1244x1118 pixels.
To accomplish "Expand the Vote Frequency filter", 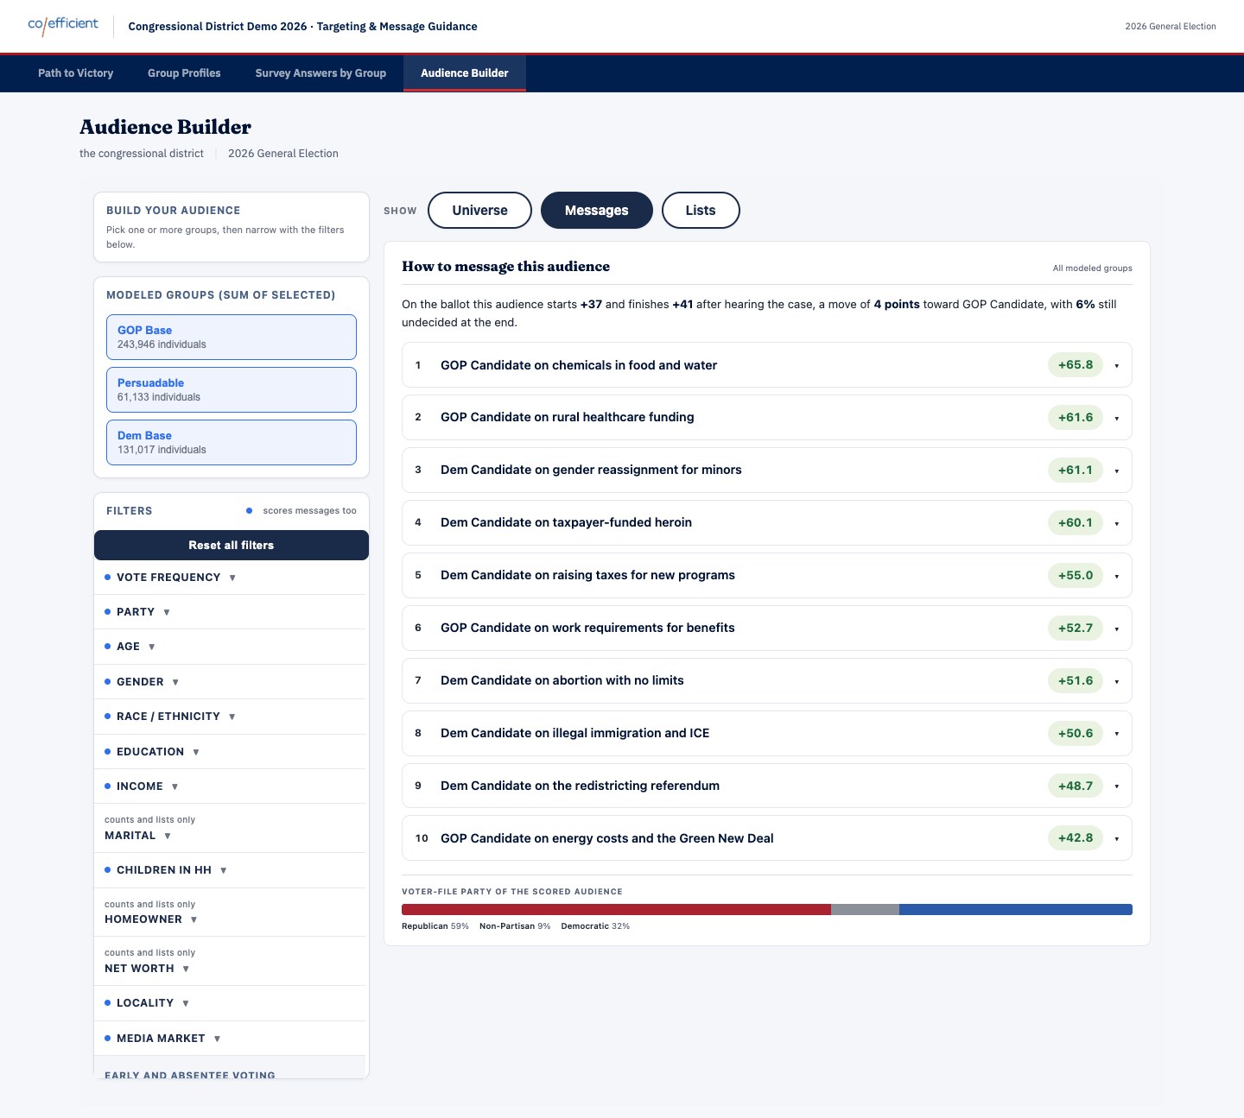I will (x=230, y=578).
